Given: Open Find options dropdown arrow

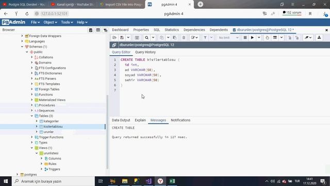Looking at the screenshot, I should click(153, 38).
